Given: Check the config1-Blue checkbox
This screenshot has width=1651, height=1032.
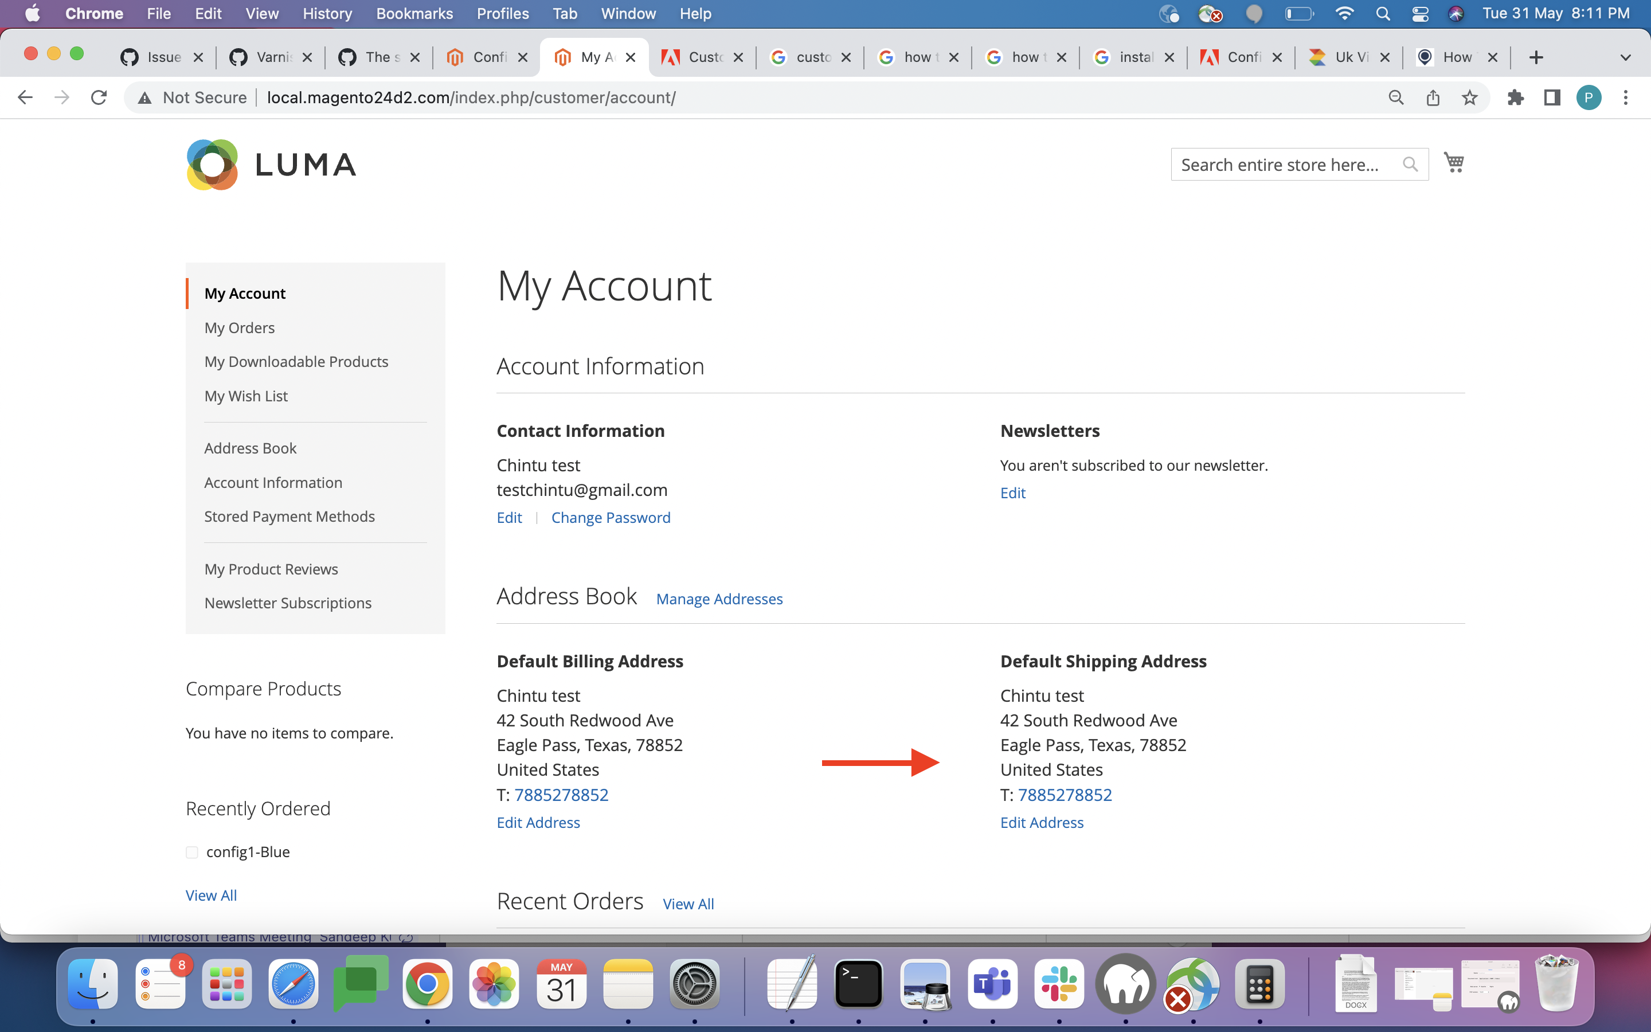Looking at the screenshot, I should pos(191,852).
